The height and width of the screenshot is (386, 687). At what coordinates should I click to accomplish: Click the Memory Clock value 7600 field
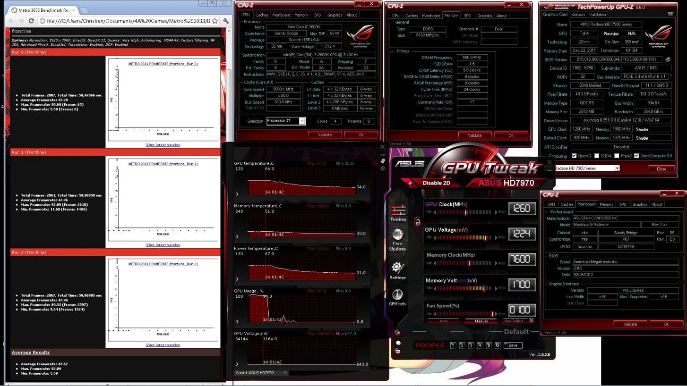click(x=522, y=259)
